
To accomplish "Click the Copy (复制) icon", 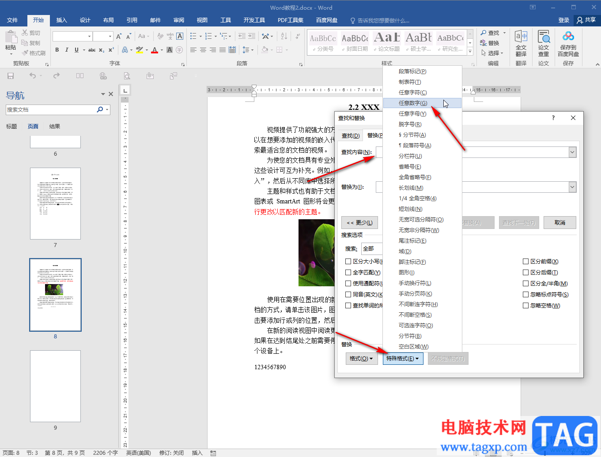I will coord(25,43).
